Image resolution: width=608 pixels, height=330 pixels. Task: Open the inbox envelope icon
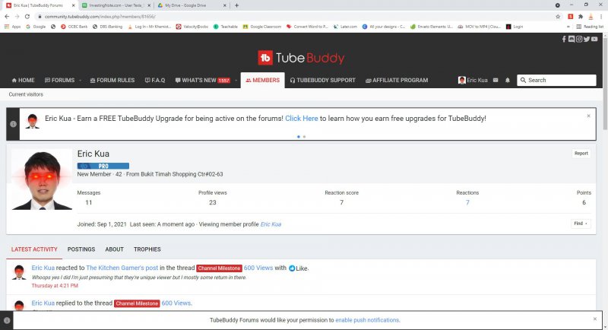pos(496,80)
